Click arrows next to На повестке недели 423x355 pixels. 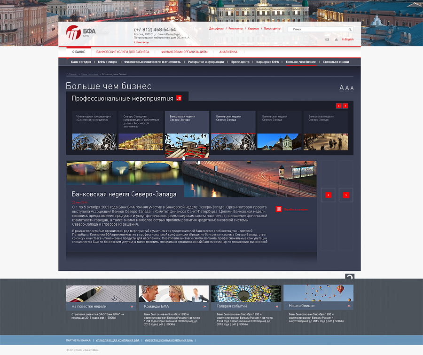132,307
